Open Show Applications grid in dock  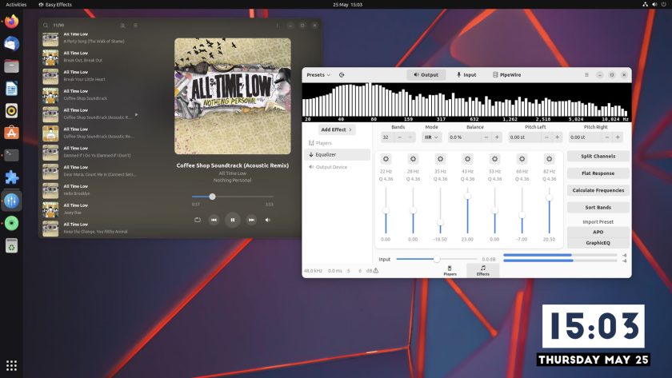coord(11,365)
